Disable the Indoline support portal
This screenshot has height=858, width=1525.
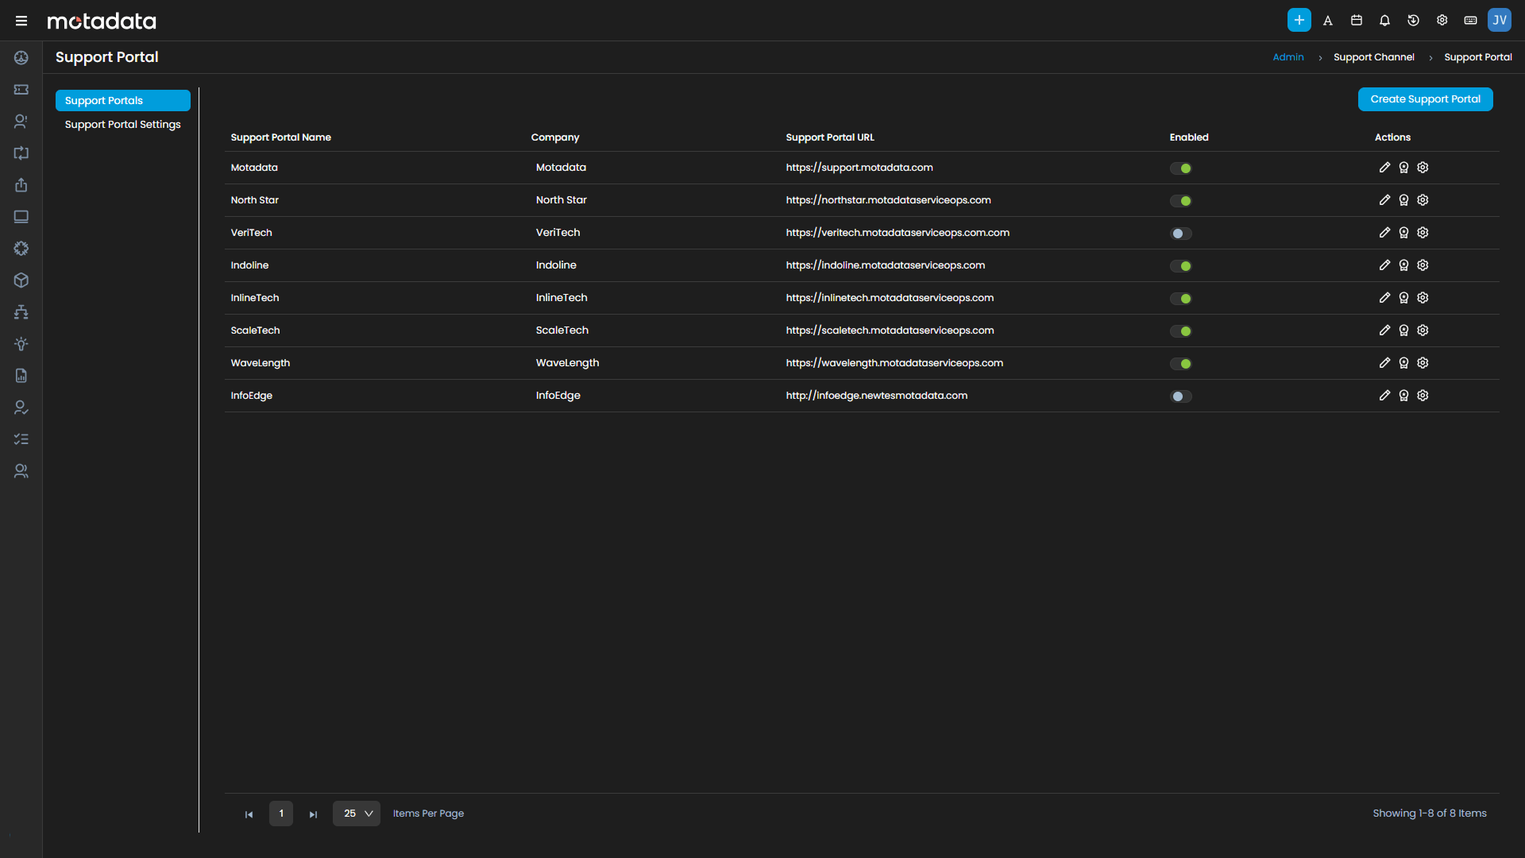coord(1181,265)
